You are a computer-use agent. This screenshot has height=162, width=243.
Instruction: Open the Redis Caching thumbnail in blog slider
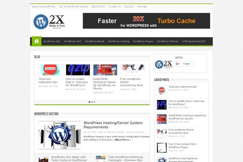(x=105, y=70)
